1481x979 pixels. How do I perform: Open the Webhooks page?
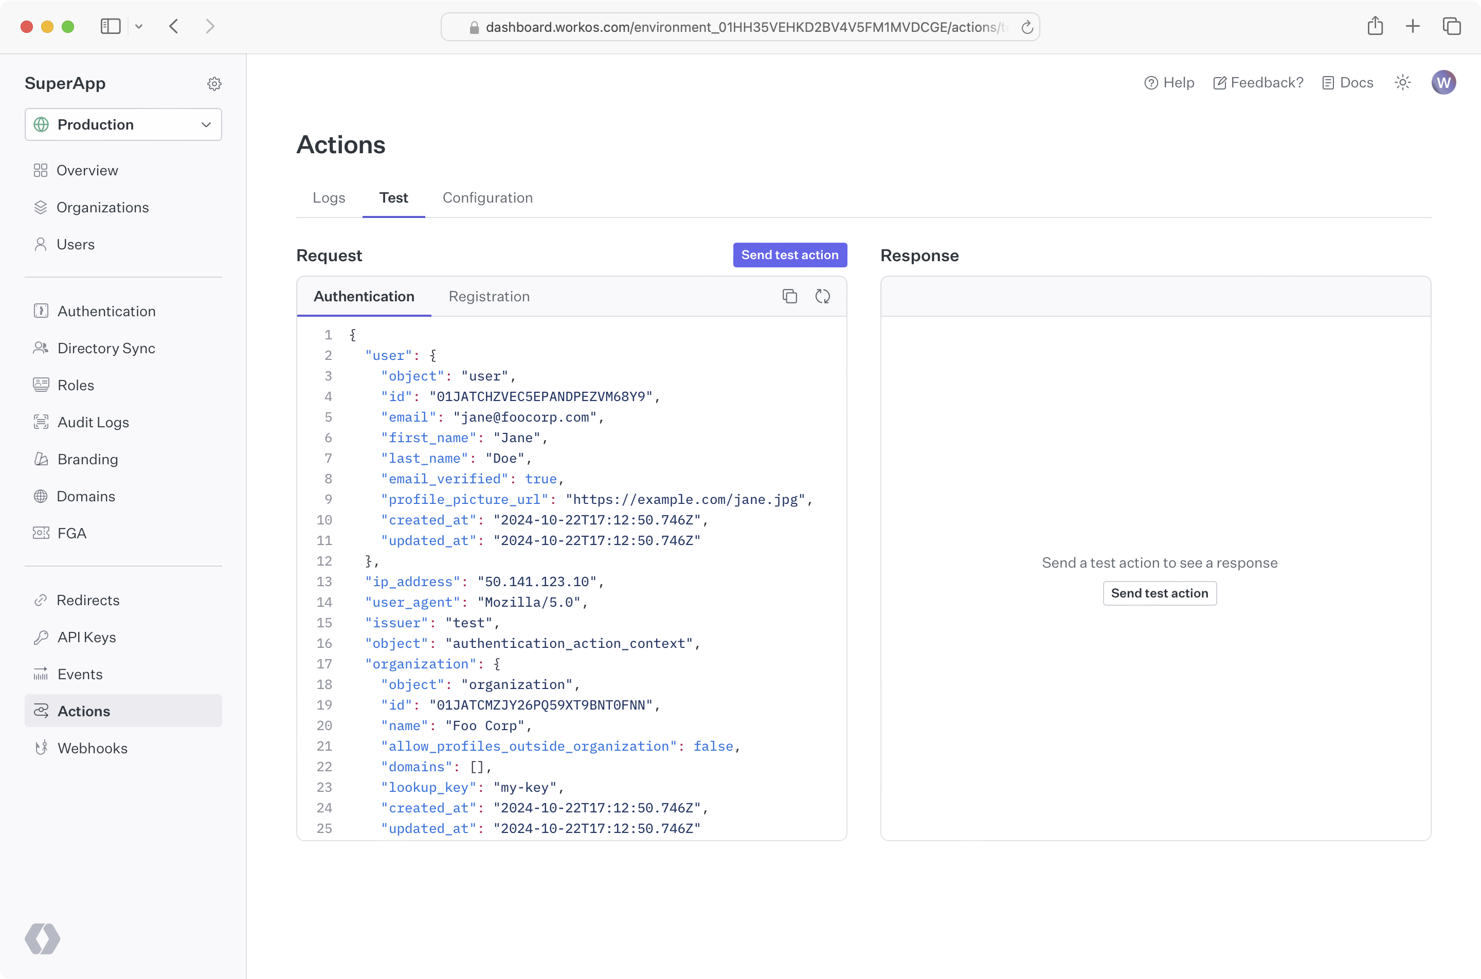pos(93,748)
